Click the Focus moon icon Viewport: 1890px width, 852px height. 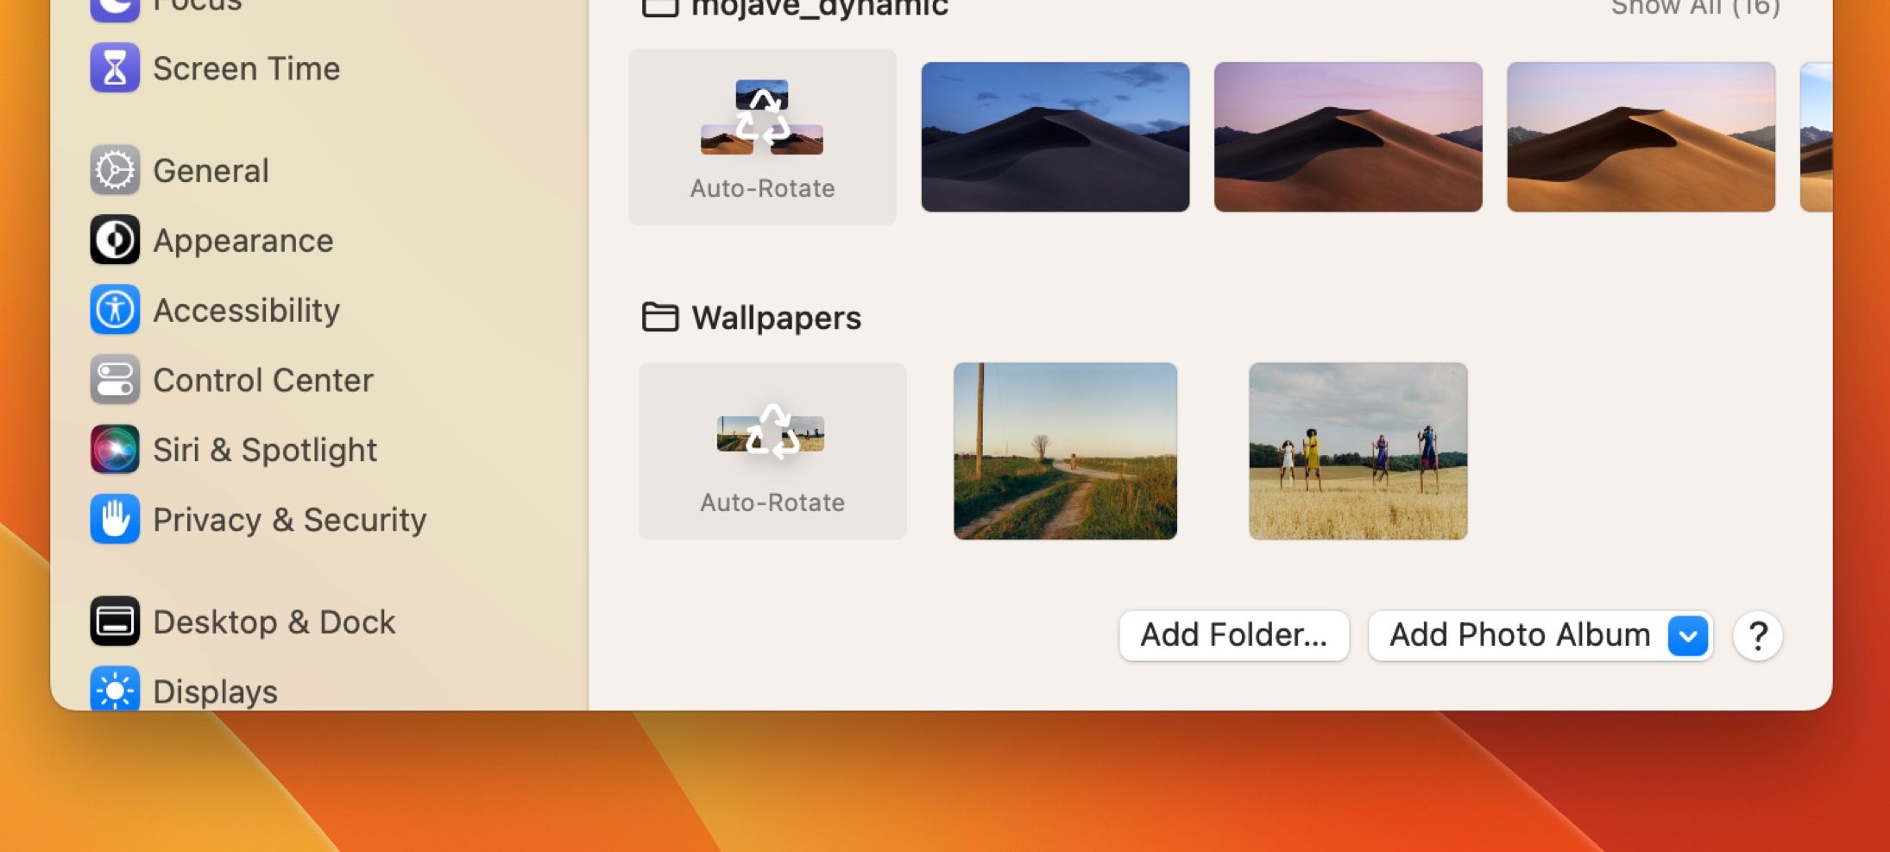tap(115, 8)
